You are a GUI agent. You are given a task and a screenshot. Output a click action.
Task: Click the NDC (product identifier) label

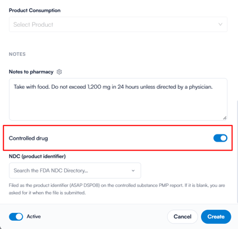[37, 156]
